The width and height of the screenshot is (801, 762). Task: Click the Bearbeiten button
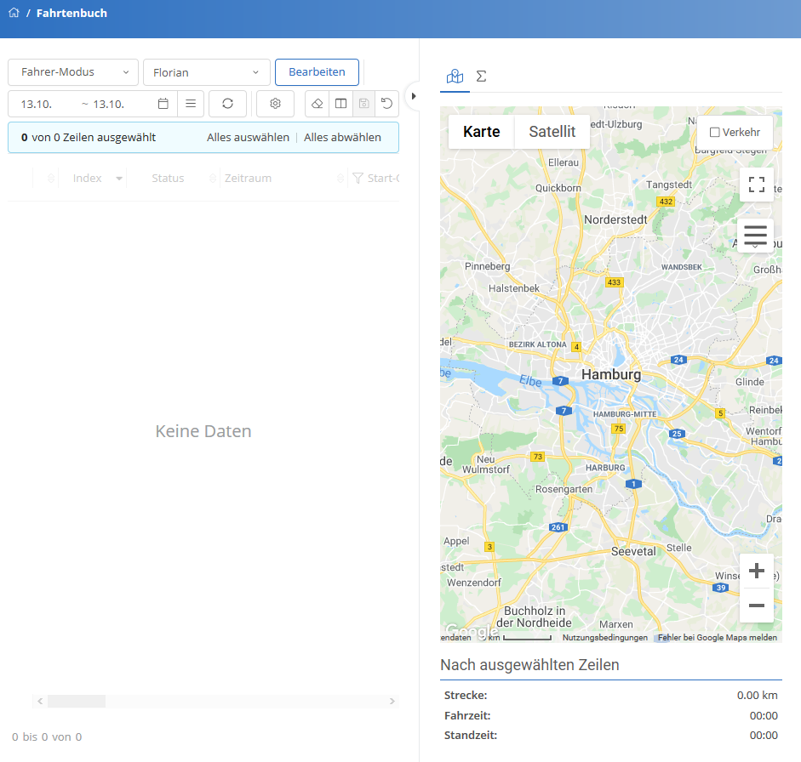(317, 72)
